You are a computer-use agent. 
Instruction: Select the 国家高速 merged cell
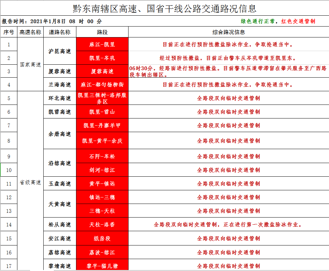[30, 64]
